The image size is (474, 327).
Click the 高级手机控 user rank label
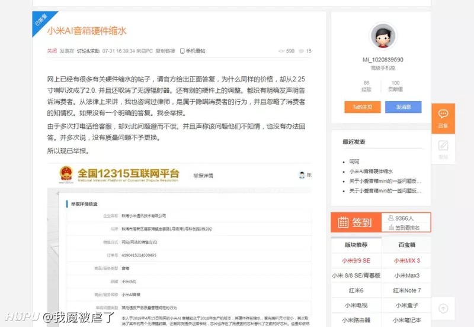pyautogui.click(x=383, y=68)
